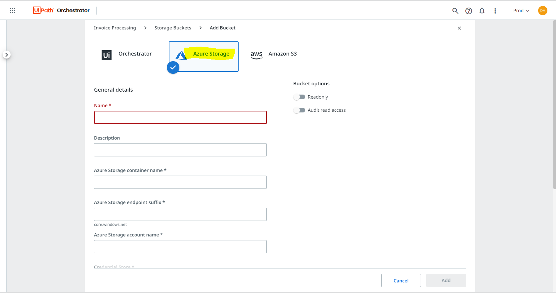Image resolution: width=556 pixels, height=293 pixels.
Task: Close the Add Bucket panel
Action: tap(459, 28)
